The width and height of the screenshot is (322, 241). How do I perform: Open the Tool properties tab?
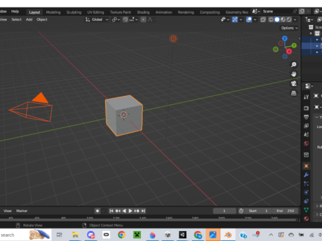click(306, 97)
